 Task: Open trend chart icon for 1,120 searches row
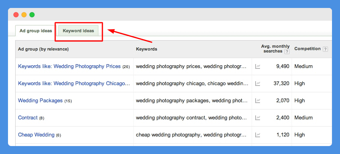click(x=258, y=135)
